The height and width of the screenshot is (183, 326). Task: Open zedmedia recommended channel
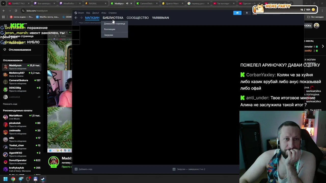(22, 132)
